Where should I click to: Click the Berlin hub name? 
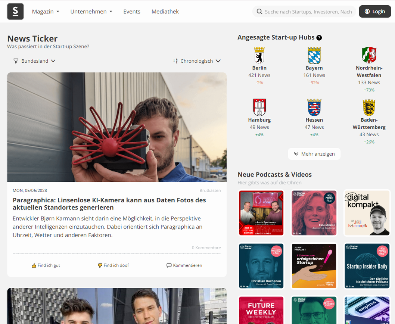[259, 68]
